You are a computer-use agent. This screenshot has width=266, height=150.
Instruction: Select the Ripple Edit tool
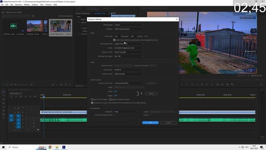point(4,99)
